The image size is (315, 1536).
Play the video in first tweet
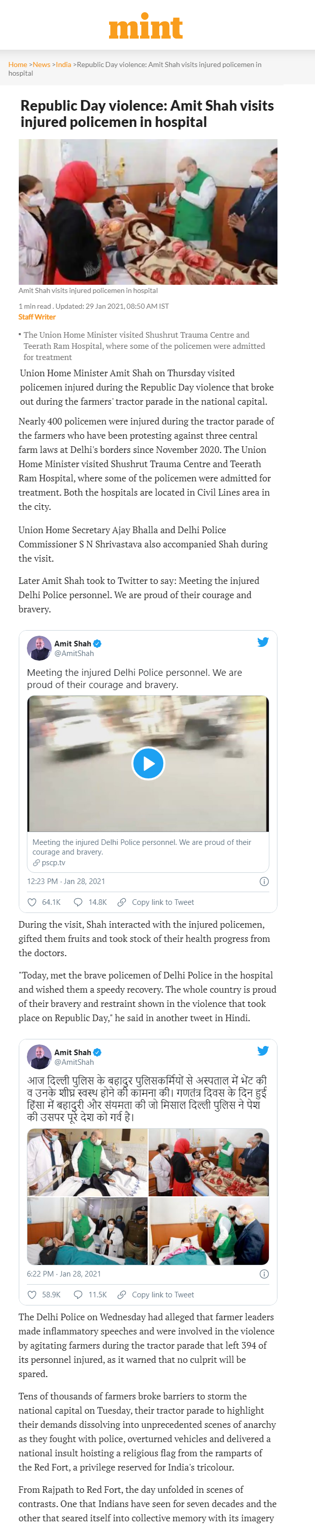pos(148,763)
